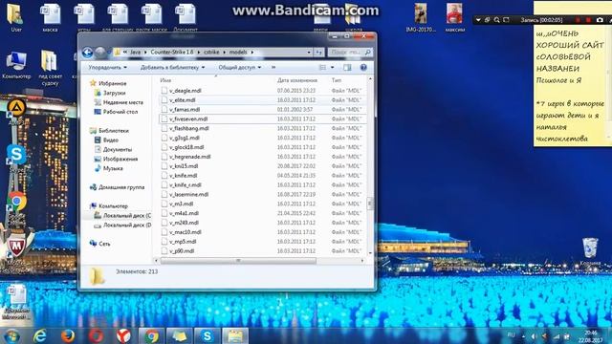Click the change view icon in toolbar

(x=323, y=68)
